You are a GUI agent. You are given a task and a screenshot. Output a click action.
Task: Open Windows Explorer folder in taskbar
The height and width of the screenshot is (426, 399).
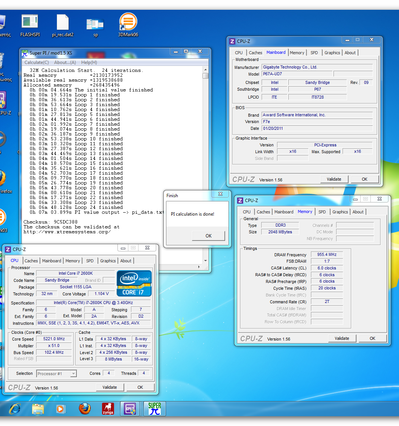(x=38, y=409)
